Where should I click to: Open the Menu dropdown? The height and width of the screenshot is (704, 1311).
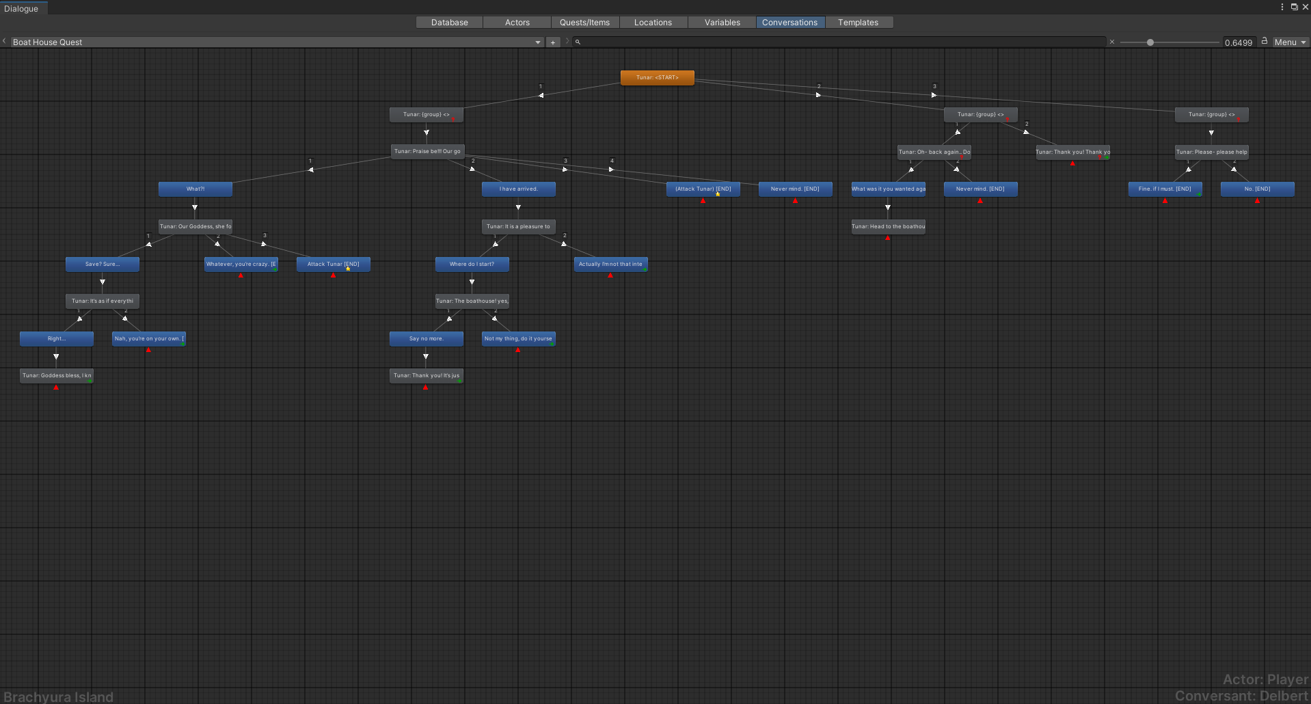[x=1289, y=42]
